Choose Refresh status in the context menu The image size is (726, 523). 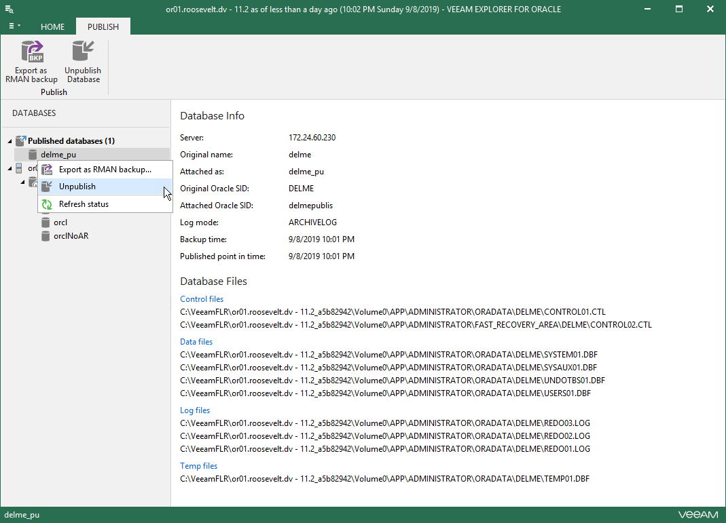[84, 204]
